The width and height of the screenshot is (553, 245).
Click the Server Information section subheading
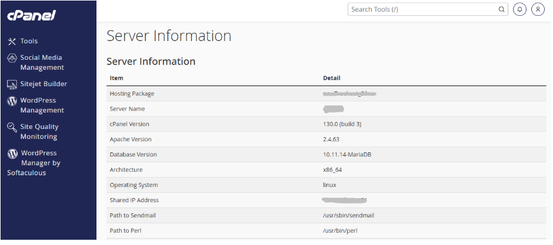click(151, 61)
